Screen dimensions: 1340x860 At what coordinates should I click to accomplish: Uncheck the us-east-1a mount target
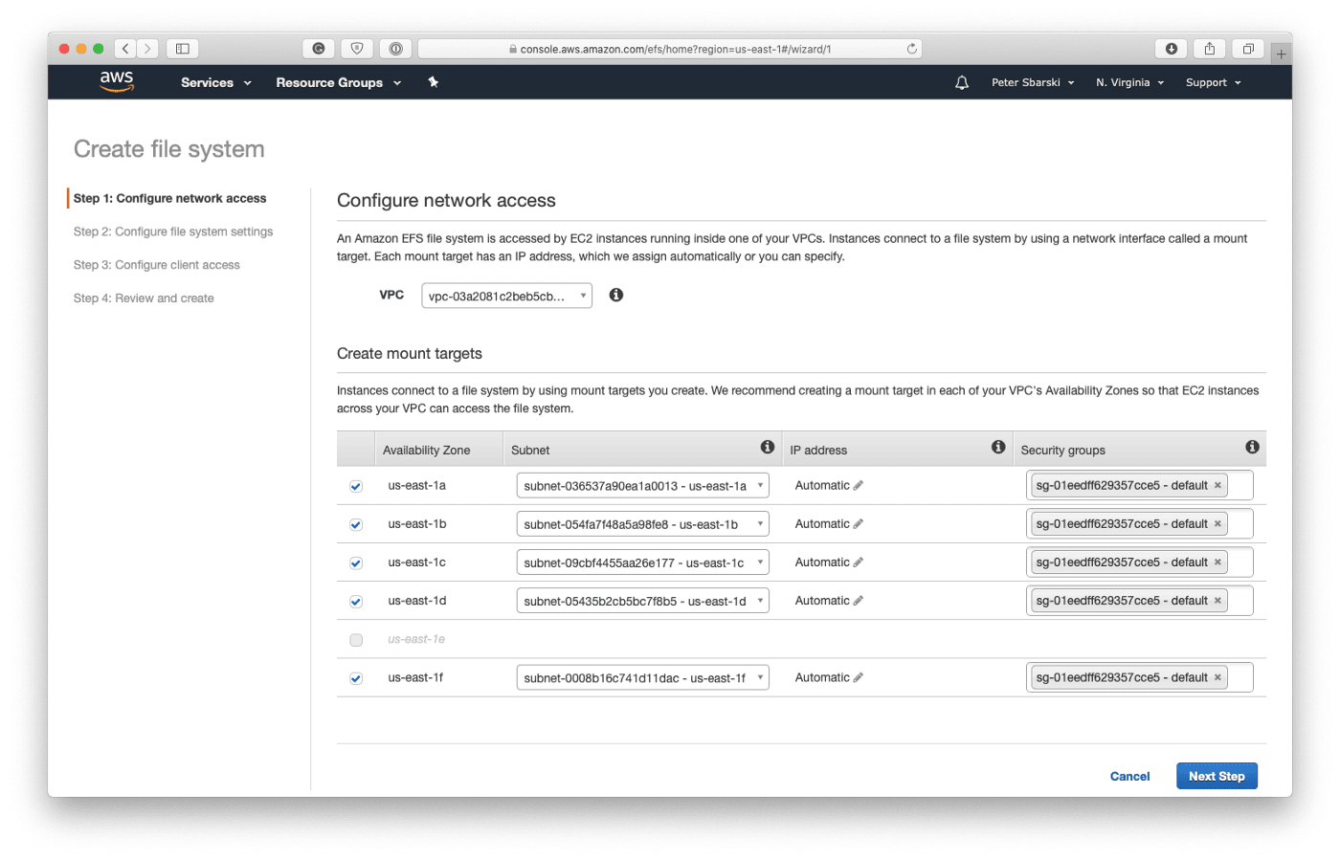point(356,486)
